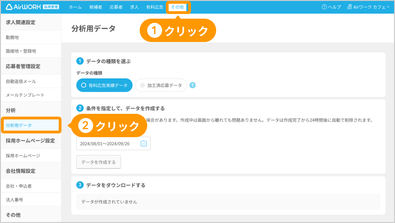Click the 会社情報設定 sidebar heading
The height and width of the screenshot is (223, 395).
tap(20, 171)
